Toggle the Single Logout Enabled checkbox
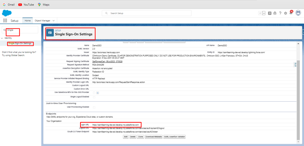The height and width of the screenshot is (146, 304). coord(94,97)
